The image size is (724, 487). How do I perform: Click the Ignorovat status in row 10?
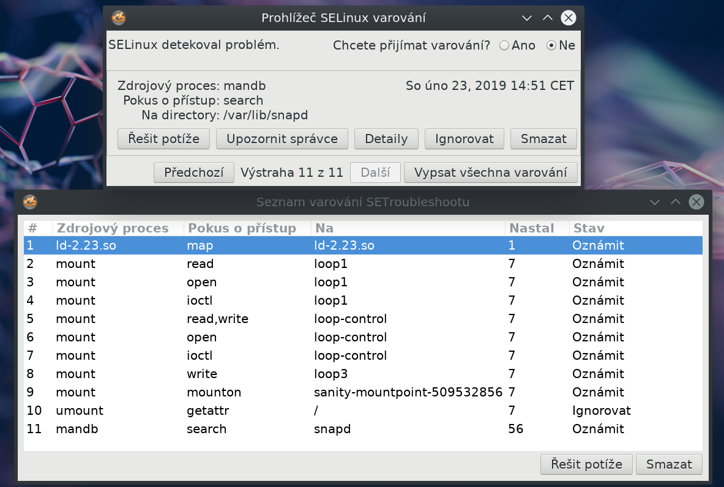tap(601, 411)
